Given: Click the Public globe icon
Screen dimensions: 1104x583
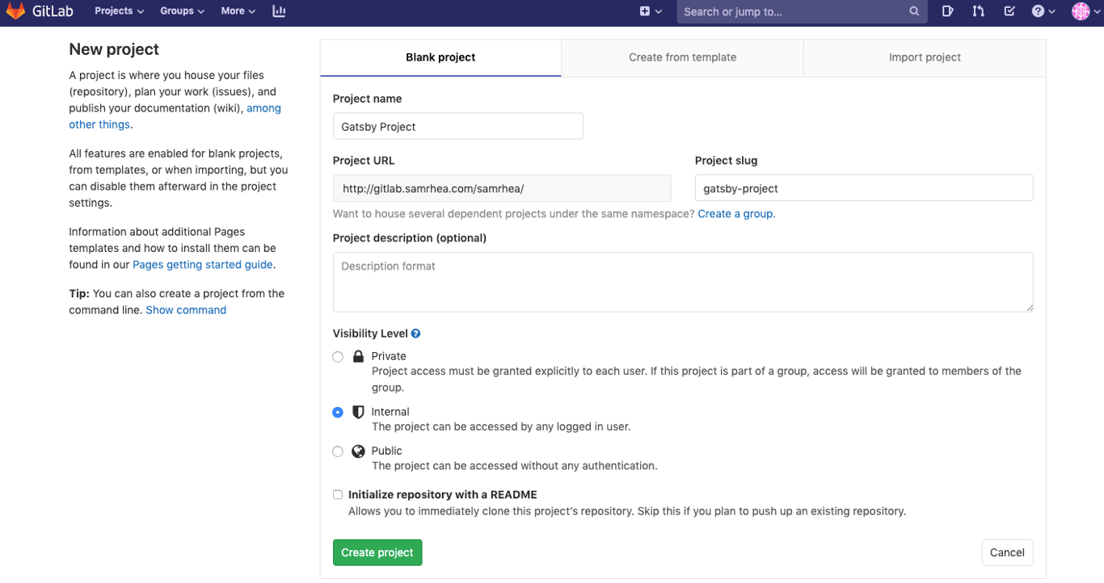Looking at the screenshot, I should coord(358,451).
